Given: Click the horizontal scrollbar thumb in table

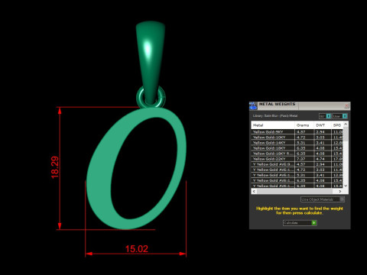Looking at the screenshot, I should [294, 191].
